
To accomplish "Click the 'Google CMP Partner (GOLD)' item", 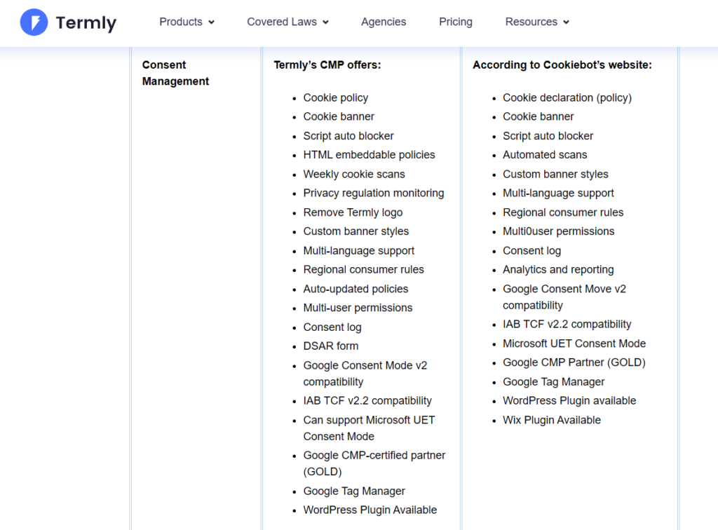I will 574,362.
